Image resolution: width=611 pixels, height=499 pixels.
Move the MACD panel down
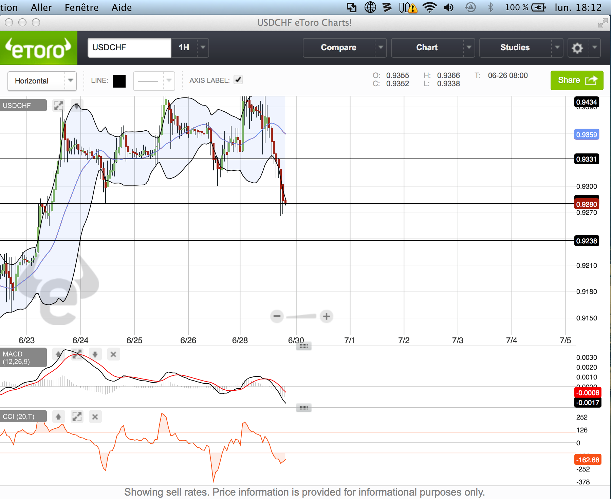coord(95,354)
